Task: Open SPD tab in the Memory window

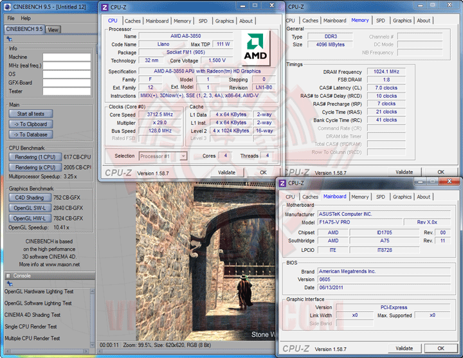Action: (381, 21)
